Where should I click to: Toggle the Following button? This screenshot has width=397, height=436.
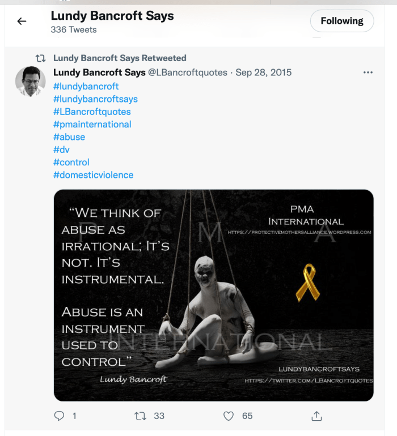(x=341, y=21)
